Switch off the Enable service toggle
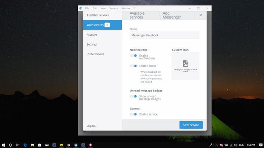The image size is (264, 148). pos(133,114)
